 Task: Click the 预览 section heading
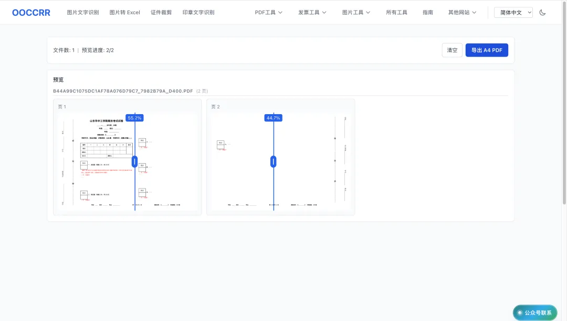point(58,80)
